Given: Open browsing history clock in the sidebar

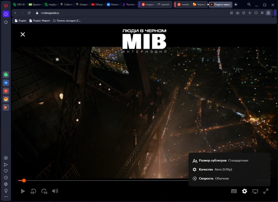Looking at the screenshot, I should [x=6, y=177].
